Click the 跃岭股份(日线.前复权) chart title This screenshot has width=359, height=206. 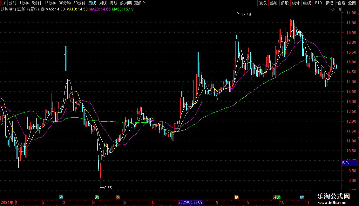click(x=20, y=9)
